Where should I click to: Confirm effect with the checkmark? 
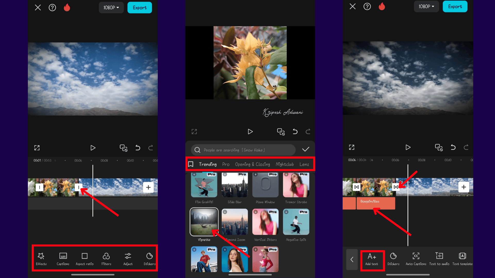coord(306,150)
